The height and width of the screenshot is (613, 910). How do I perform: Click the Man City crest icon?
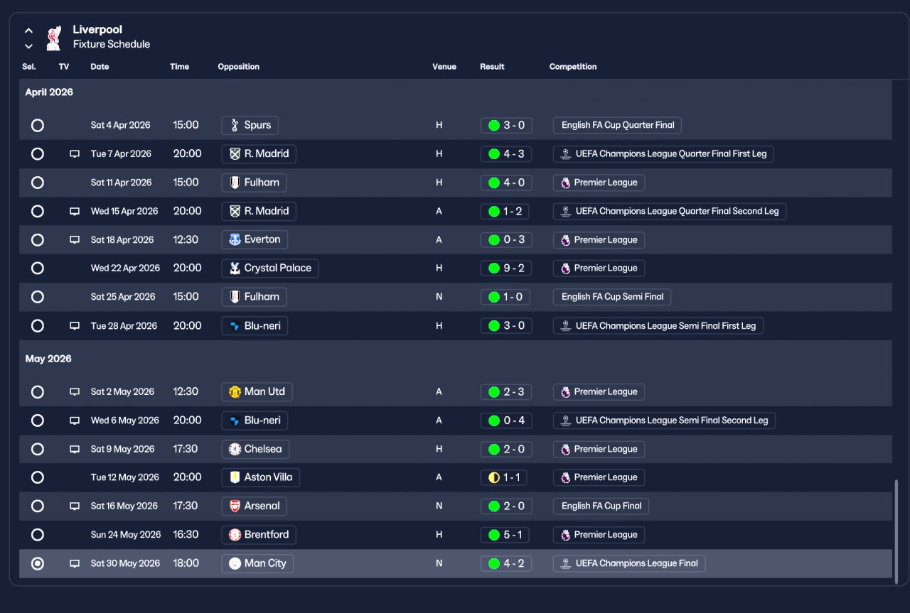point(235,564)
